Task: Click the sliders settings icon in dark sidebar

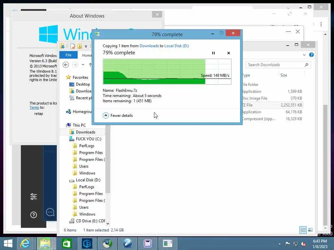Action: (x=34, y=196)
